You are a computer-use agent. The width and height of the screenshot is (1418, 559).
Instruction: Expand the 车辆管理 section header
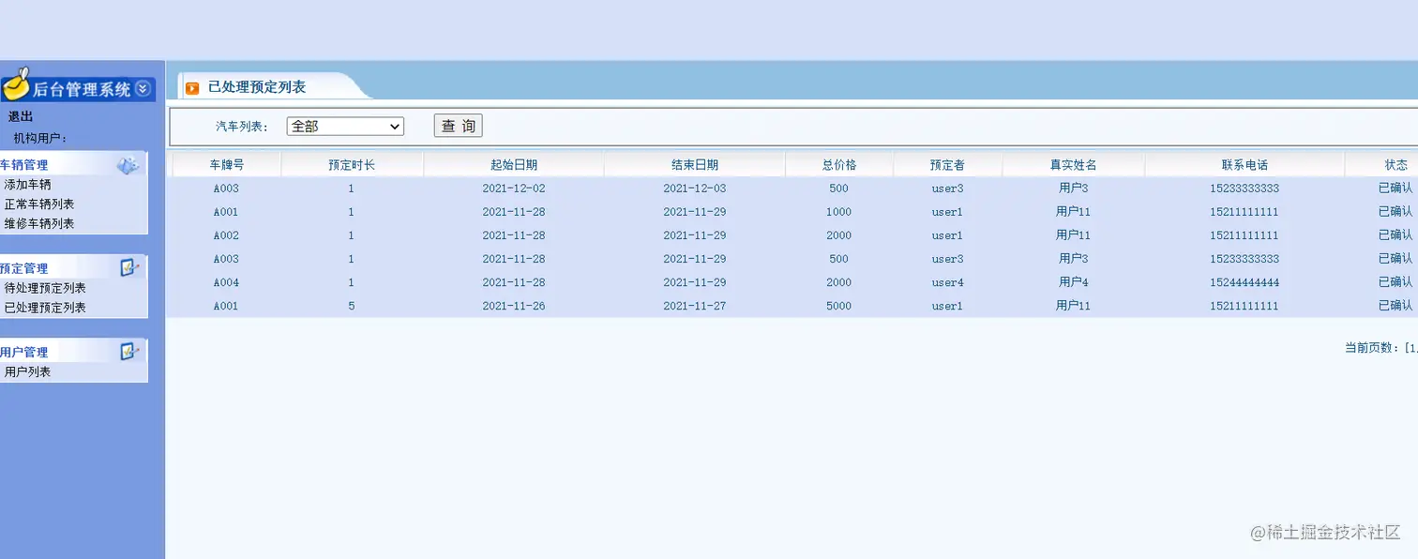click(x=73, y=164)
